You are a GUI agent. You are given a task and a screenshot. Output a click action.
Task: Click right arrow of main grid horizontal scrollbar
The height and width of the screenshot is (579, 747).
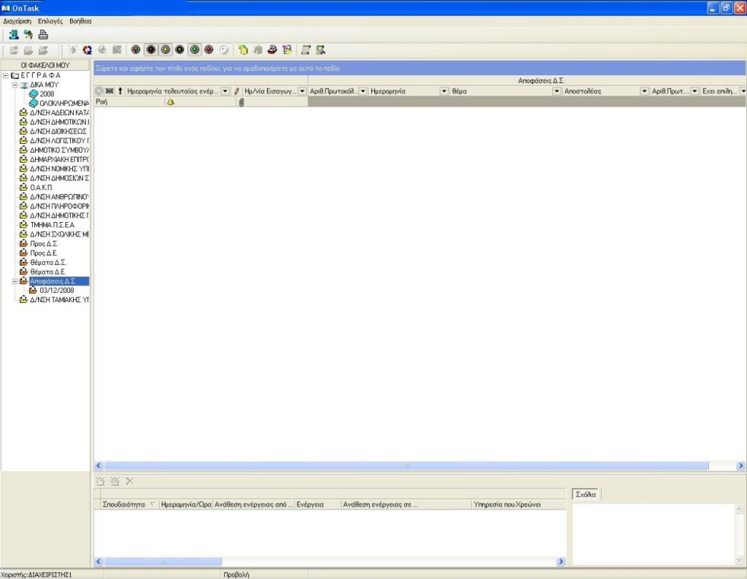coord(740,466)
